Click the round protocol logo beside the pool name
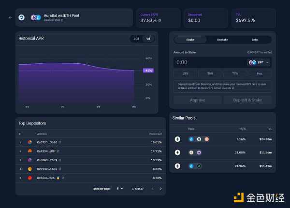 [x=21, y=17]
